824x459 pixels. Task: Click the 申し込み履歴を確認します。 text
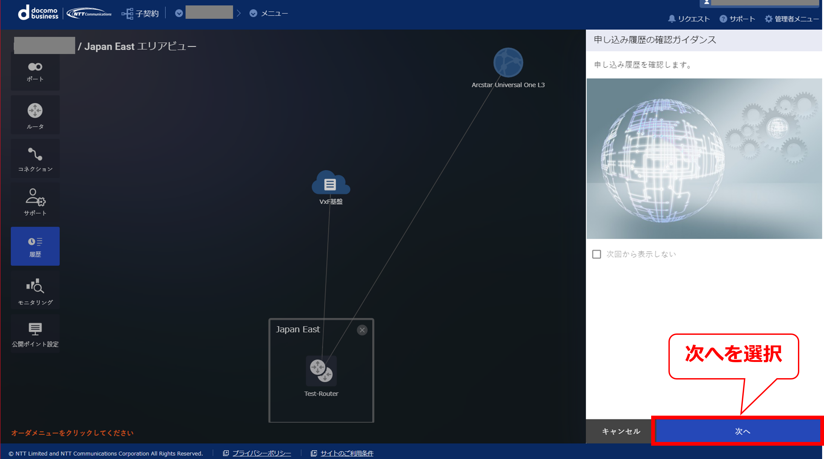click(643, 65)
